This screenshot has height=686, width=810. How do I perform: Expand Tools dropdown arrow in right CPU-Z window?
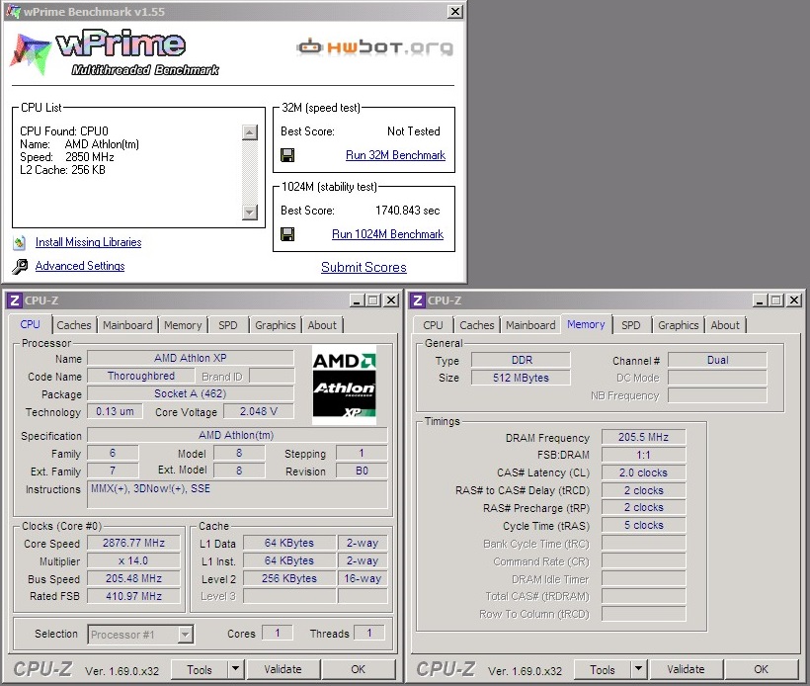pos(638,670)
